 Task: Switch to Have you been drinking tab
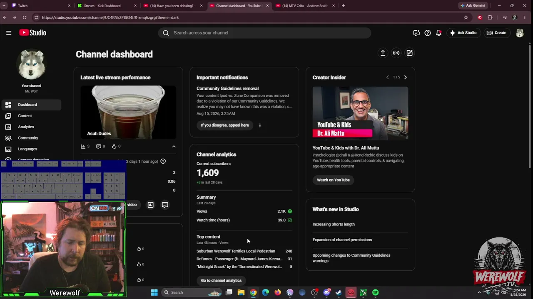click(x=173, y=5)
